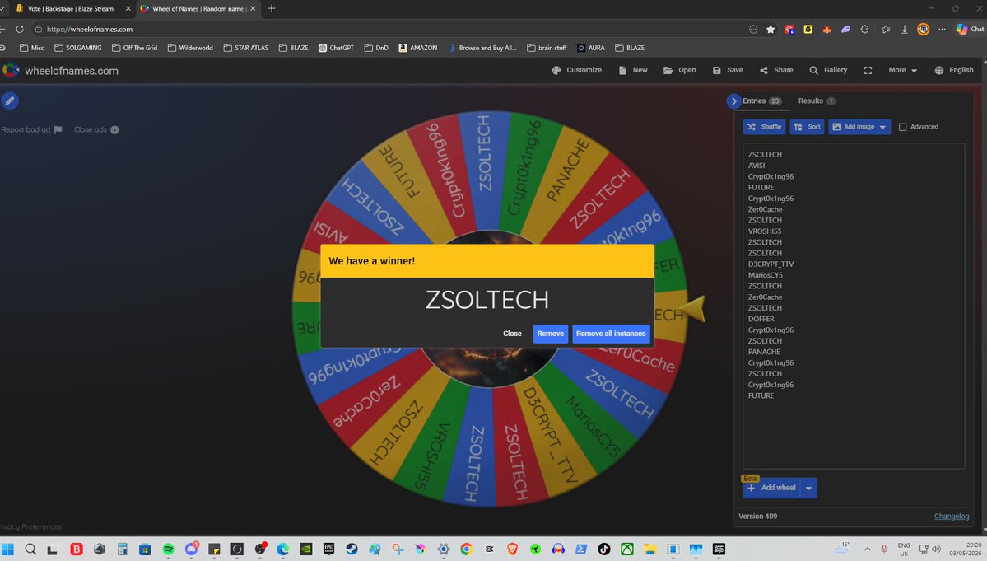Open Discord from the taskbar
The width and height of the screenshot is (987, 561).
tap(191, 549)
